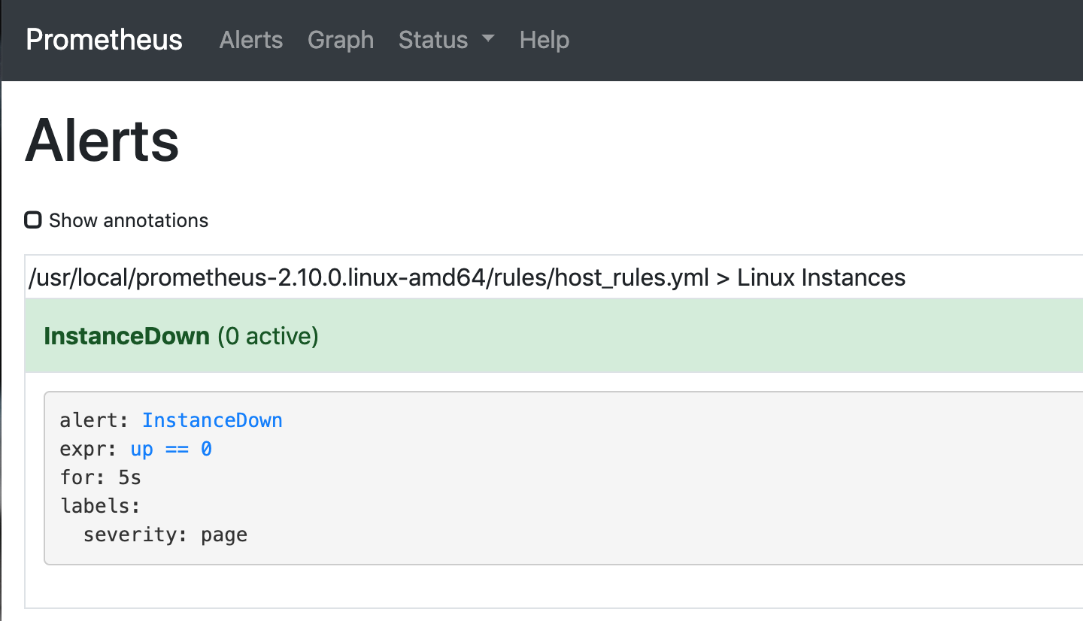Go to the Alerts nav item

click(251, 40)
